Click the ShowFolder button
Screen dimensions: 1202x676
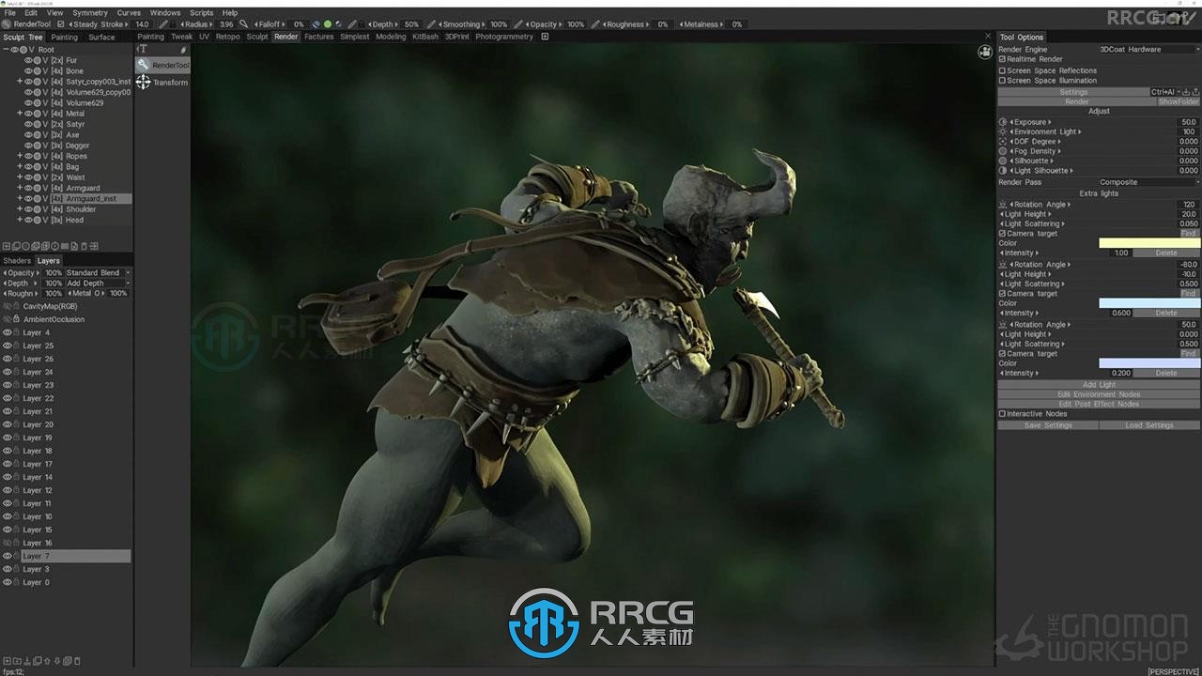tap(1179, 101)
